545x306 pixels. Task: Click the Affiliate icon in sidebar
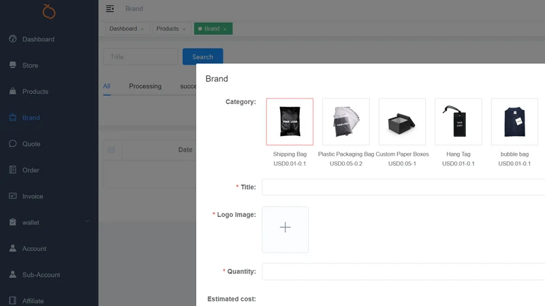pos(13,301)
